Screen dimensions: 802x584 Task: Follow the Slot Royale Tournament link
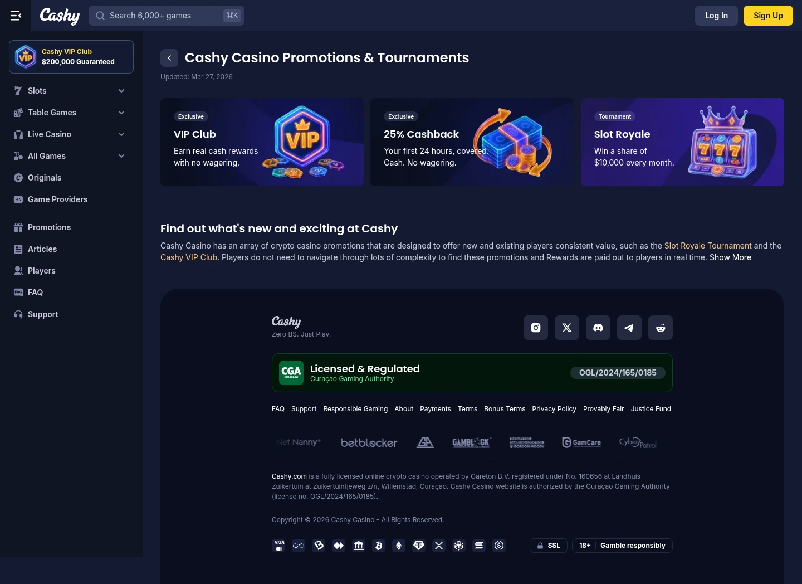(x=708, y=246)
